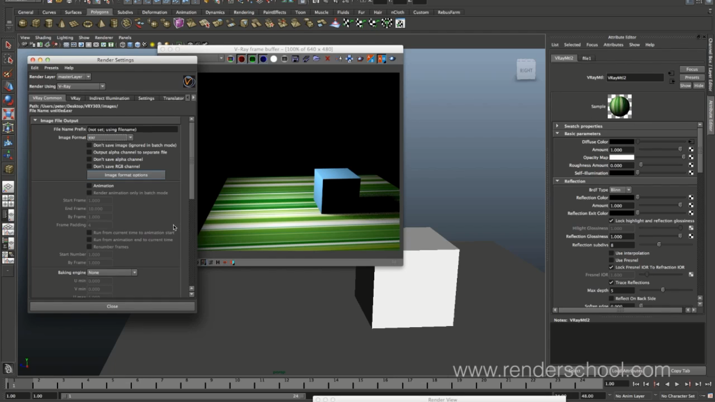Viewport: 715px width, 402px height.
Task: Click the RIGHT view cube in viewport
Action: click(x=526, y=70)
